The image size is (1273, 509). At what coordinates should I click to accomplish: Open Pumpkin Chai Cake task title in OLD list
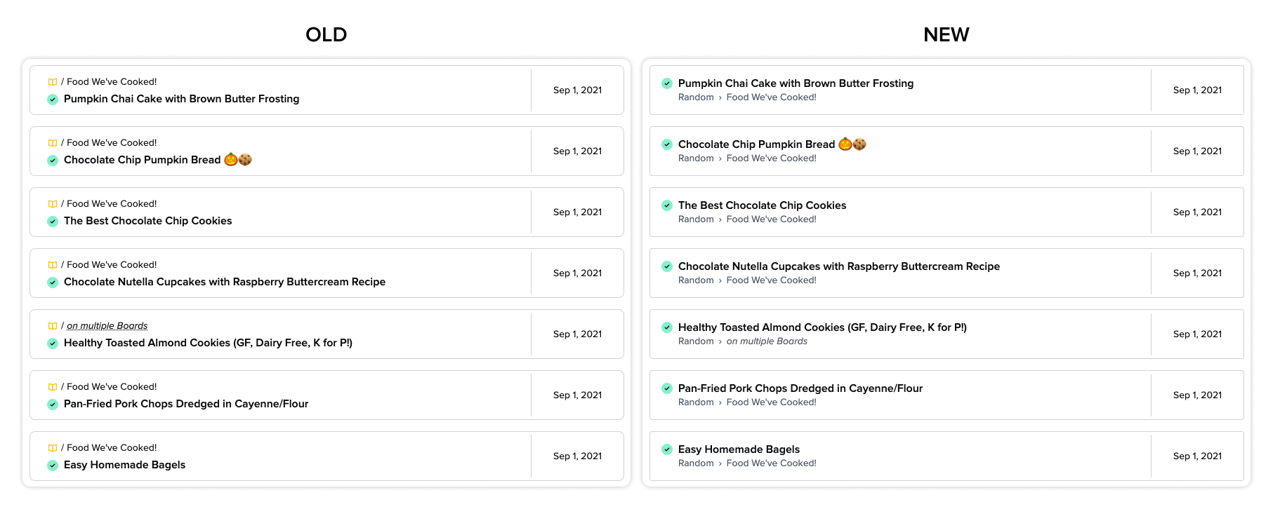[x=181, y=99]
